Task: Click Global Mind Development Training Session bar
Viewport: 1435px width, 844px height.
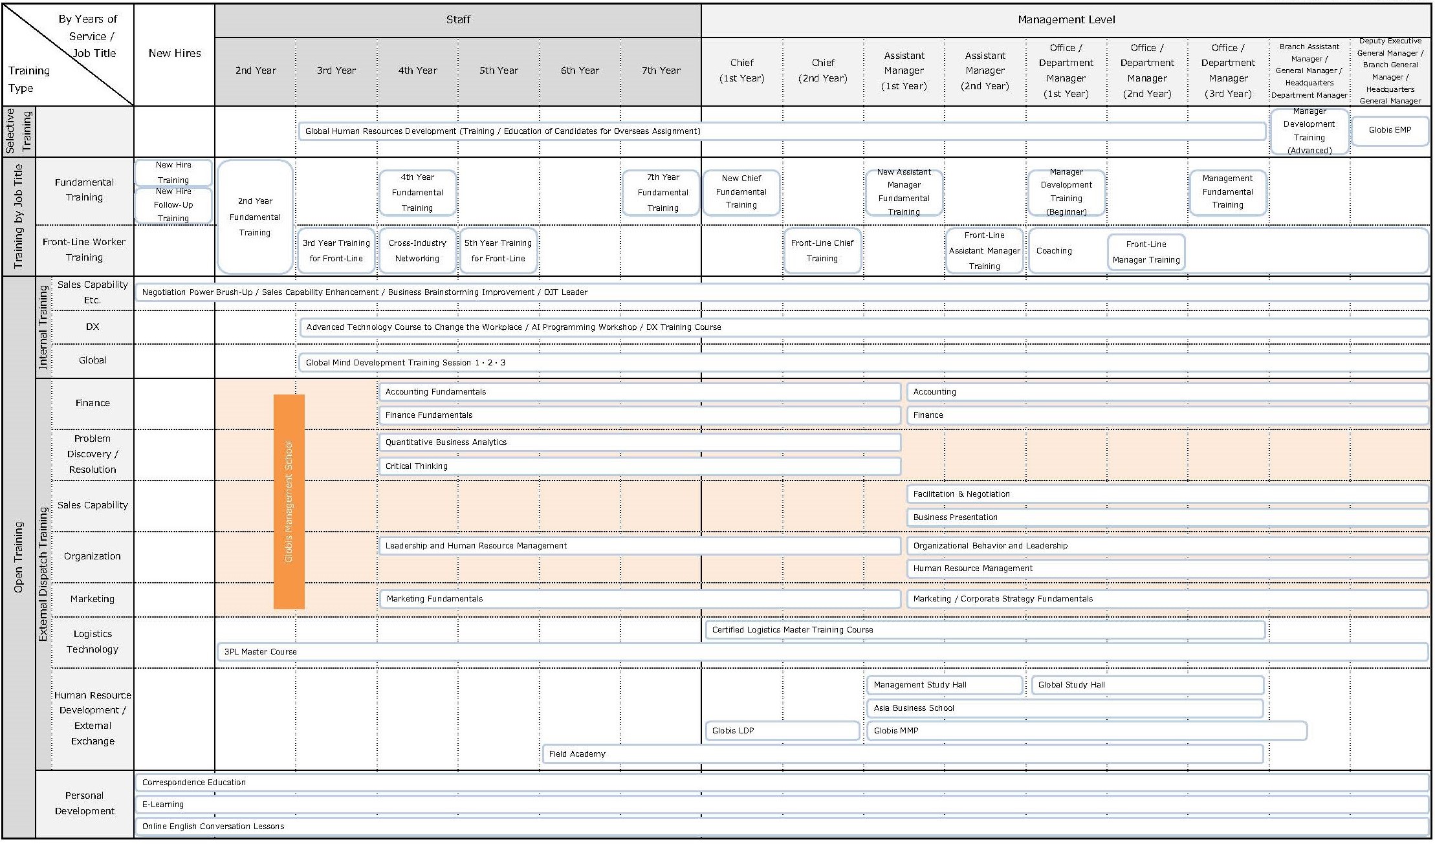Action: pyautogui.click(x=864, y=363)
